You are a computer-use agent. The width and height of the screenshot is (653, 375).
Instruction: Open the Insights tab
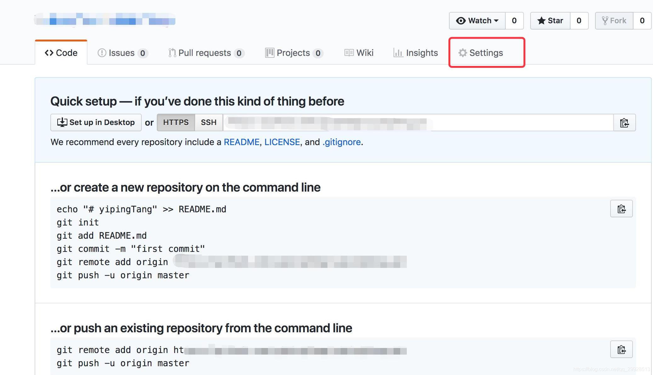[x=416, y=53]
